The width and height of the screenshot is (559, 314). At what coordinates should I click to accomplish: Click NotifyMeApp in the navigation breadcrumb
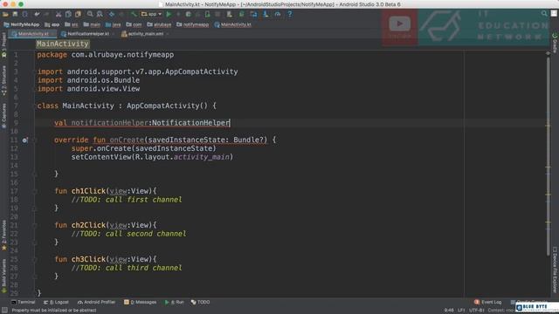(22, 24)
